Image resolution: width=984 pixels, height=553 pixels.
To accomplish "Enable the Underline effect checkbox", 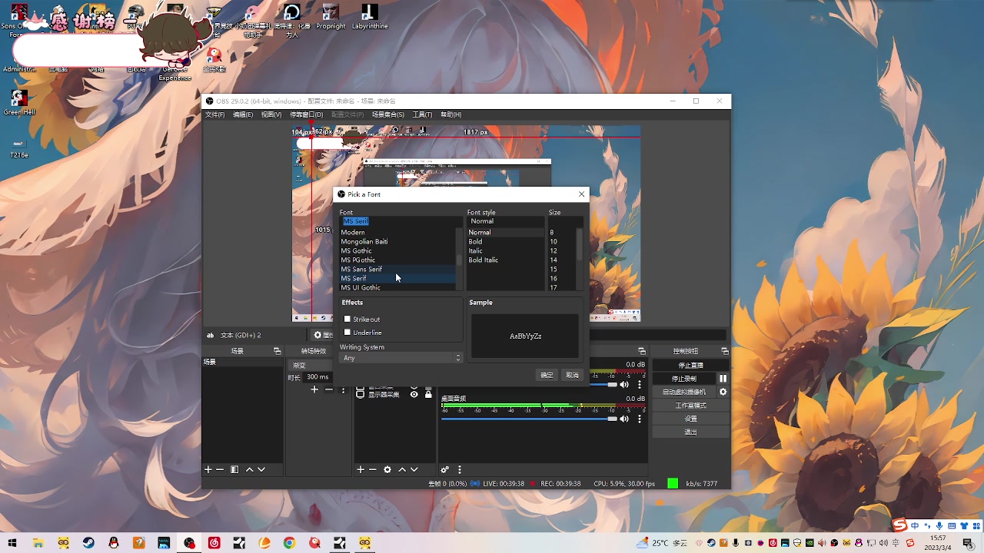I will tap(347, 333).
